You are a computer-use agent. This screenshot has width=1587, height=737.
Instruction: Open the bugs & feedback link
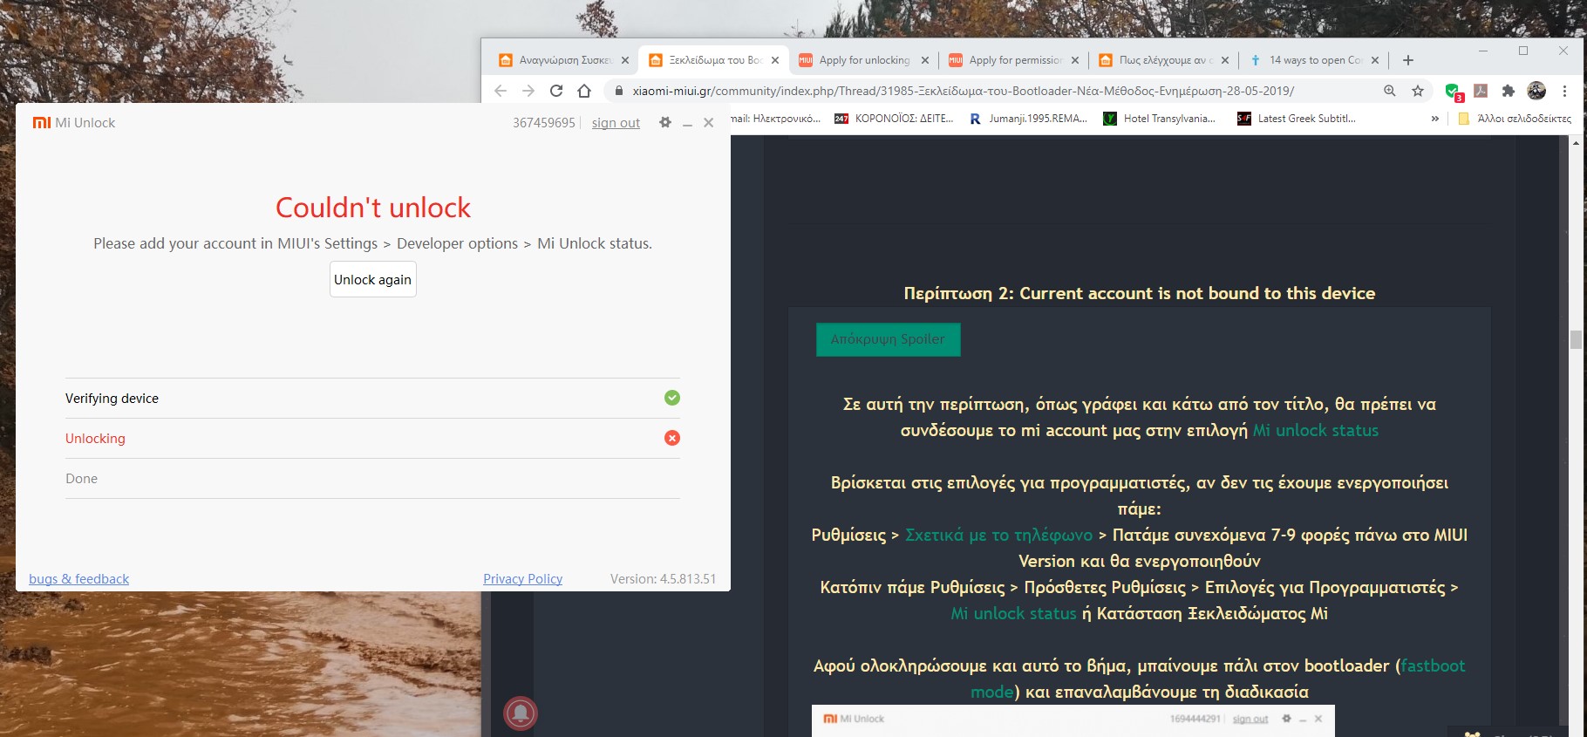78,579
